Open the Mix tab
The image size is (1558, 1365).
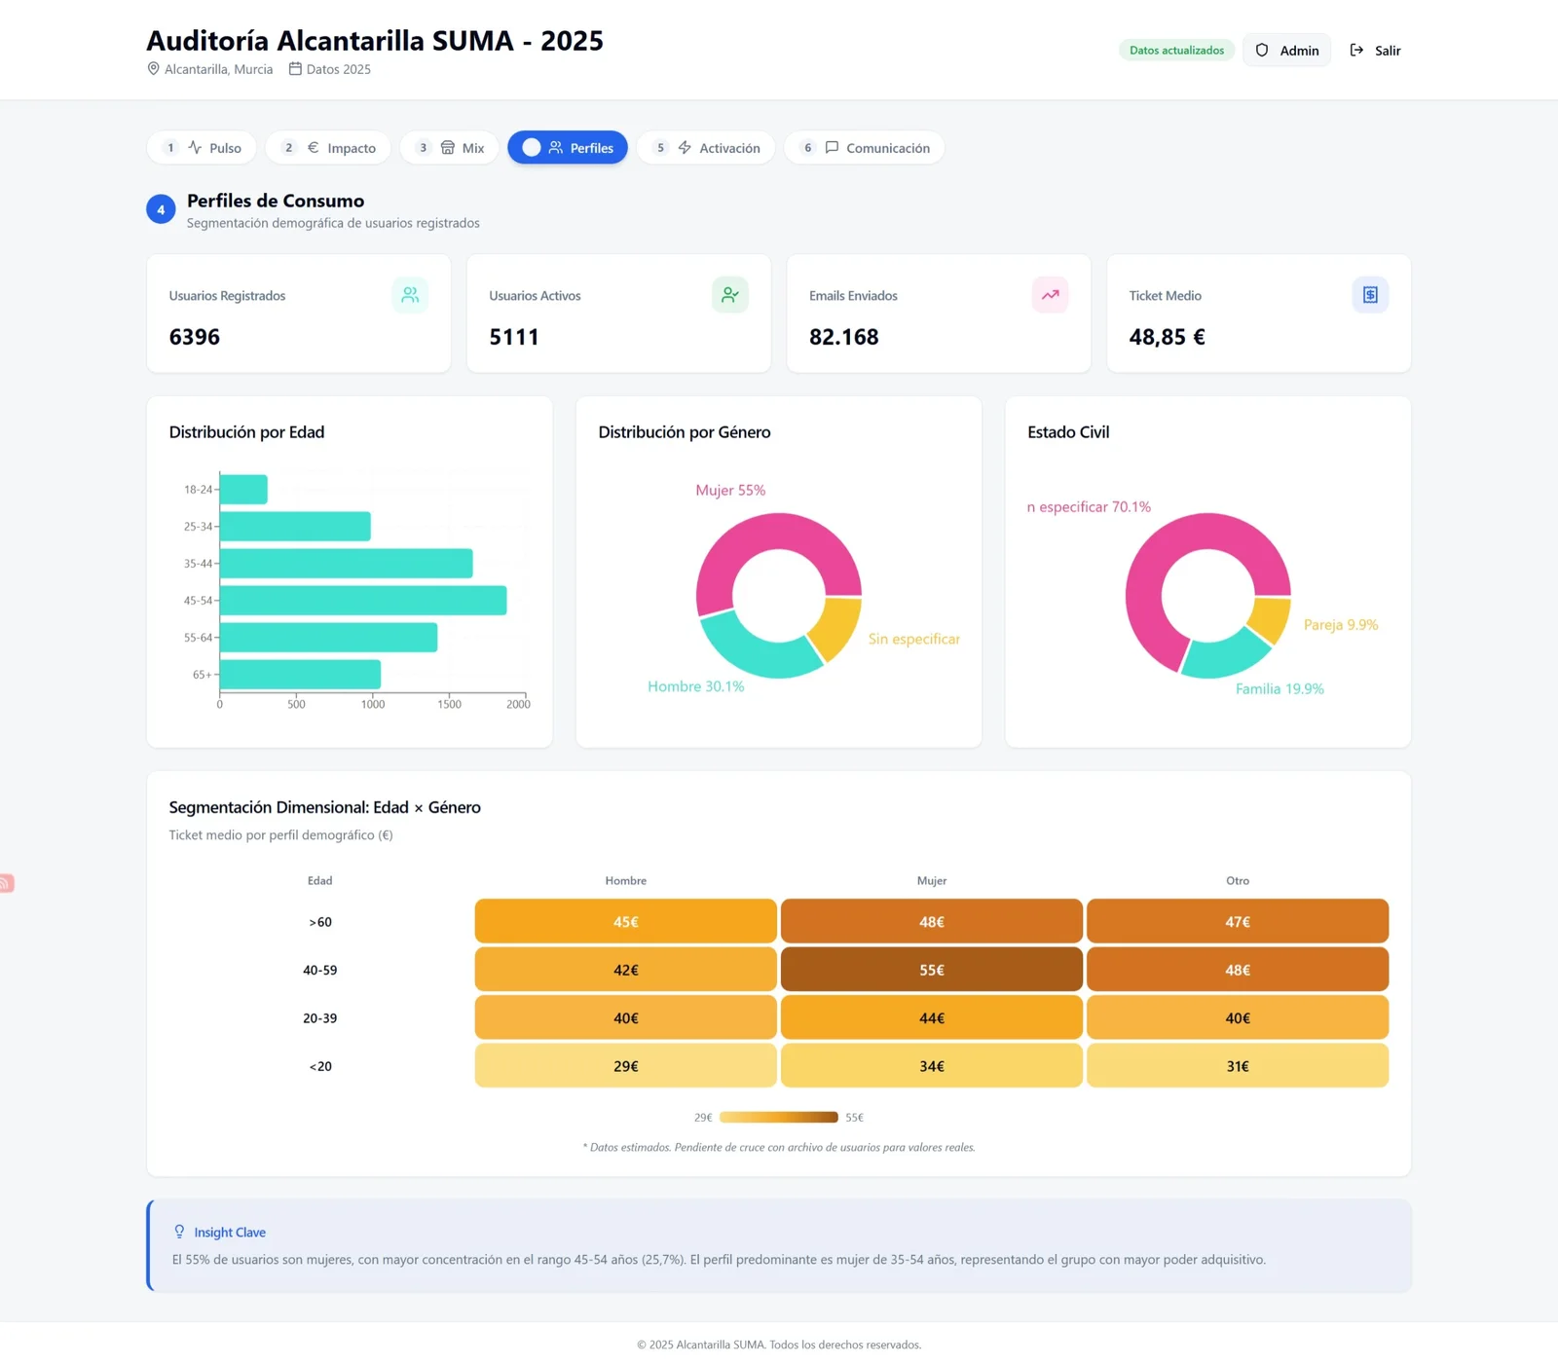450,148
